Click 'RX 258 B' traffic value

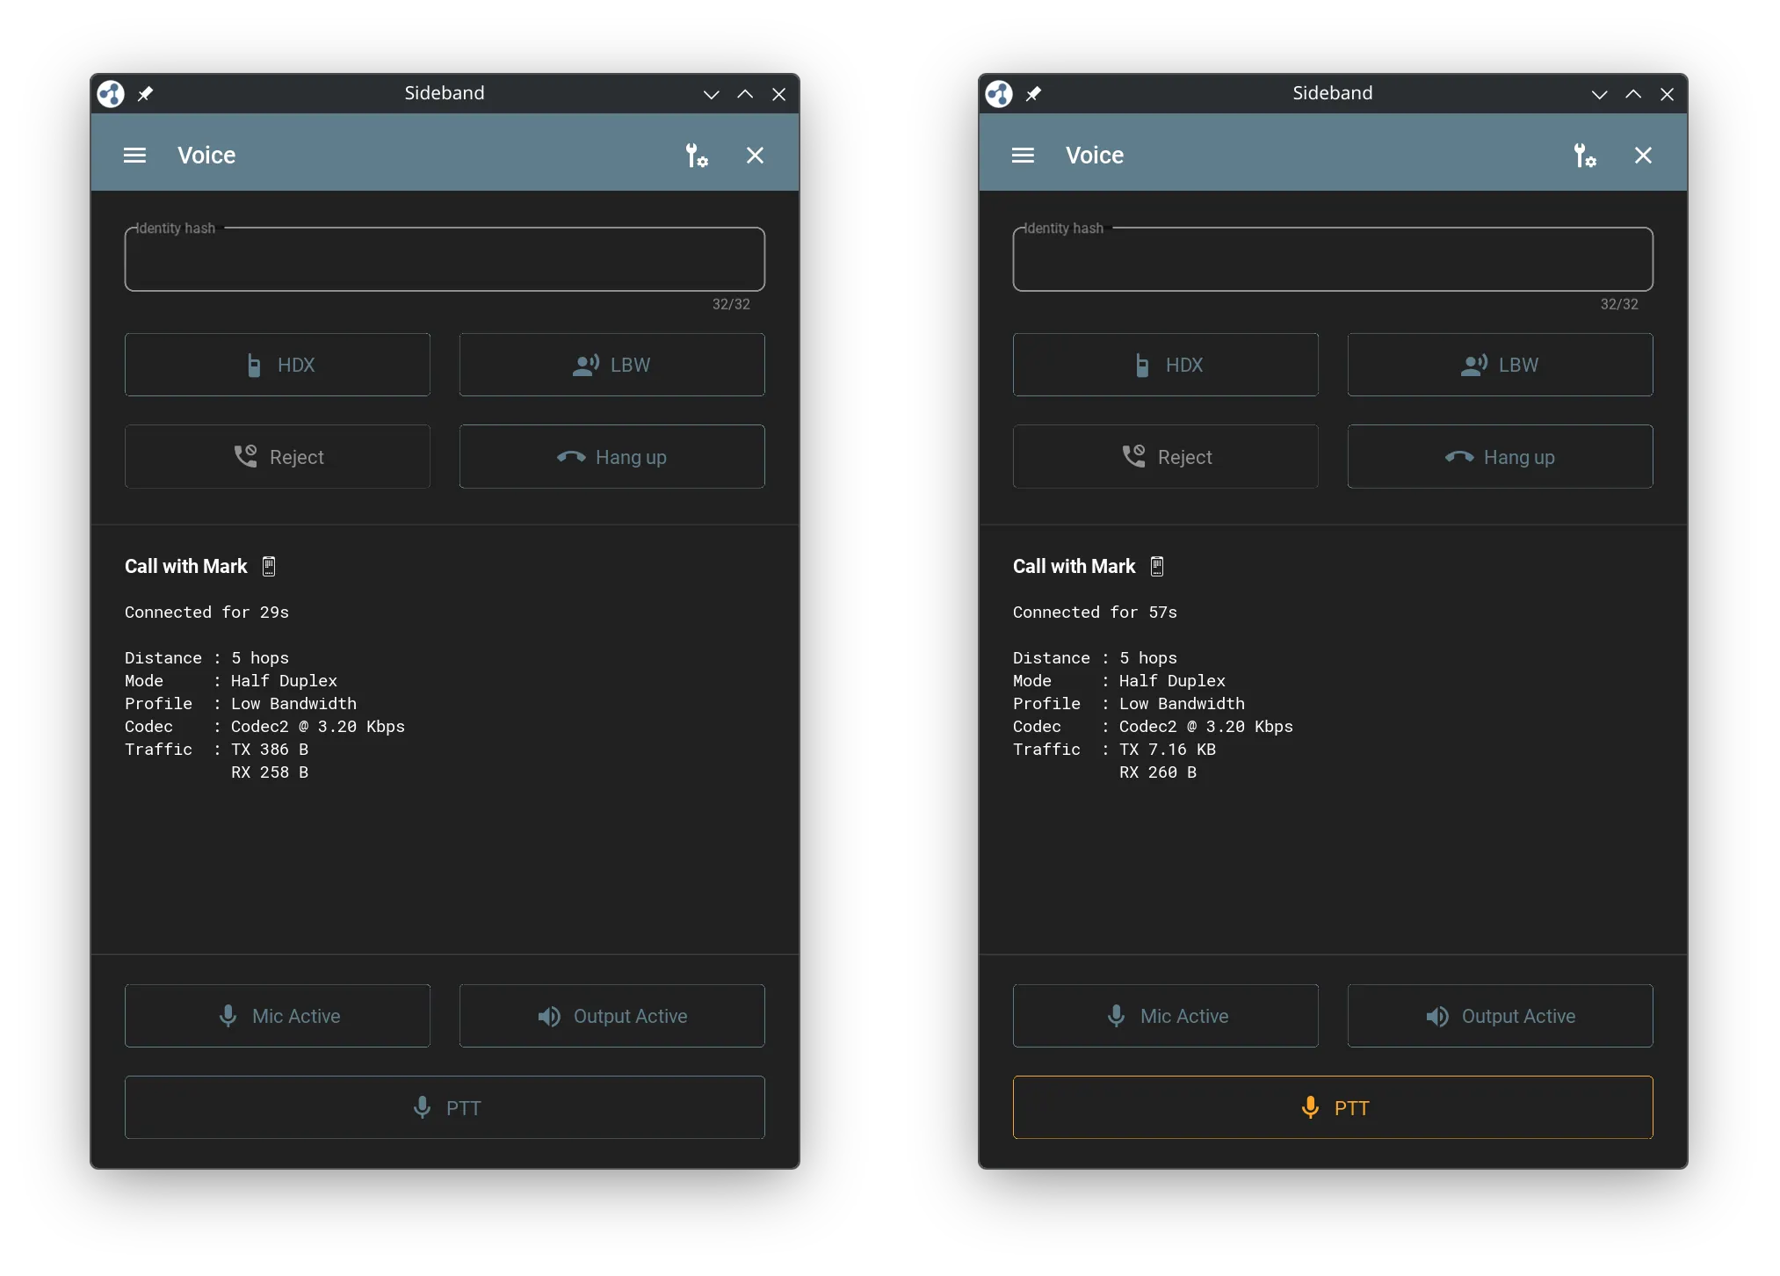pos(270,772)
